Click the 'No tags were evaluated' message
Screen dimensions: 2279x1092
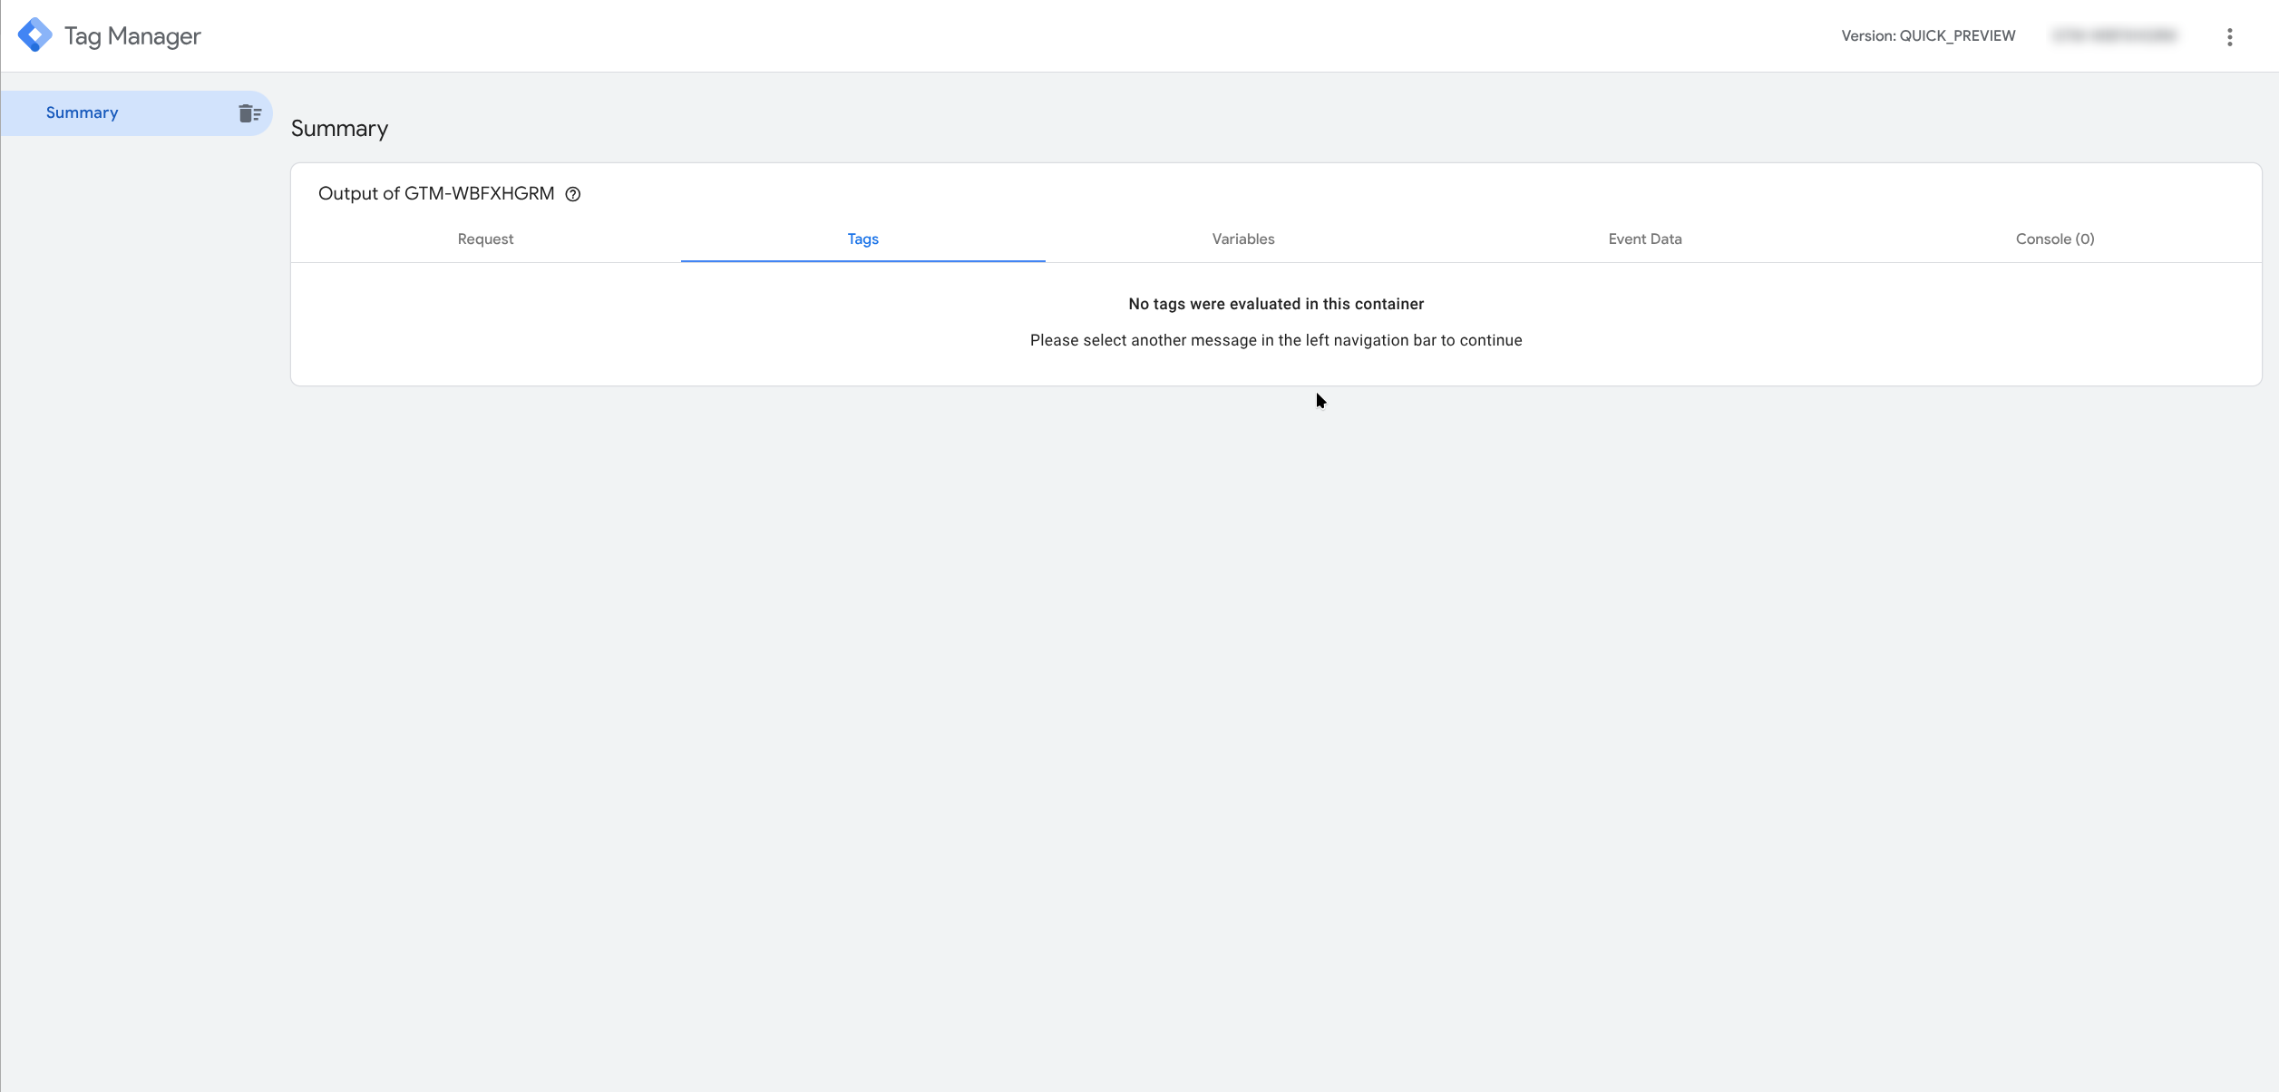coord(1275,305)
